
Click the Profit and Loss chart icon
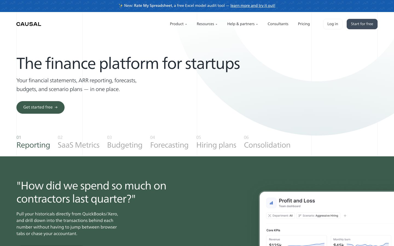(x=271, y=203)
